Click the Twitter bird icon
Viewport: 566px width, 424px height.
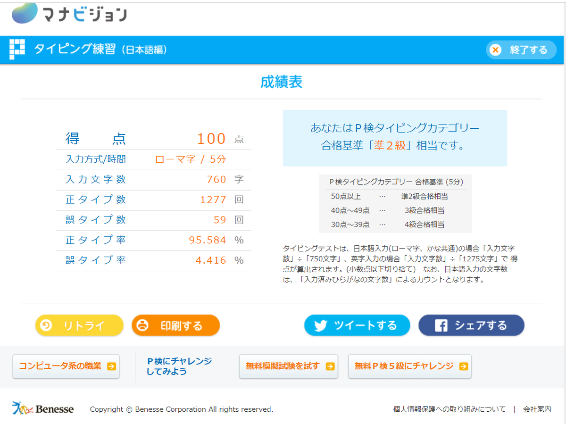coord(321,325)
